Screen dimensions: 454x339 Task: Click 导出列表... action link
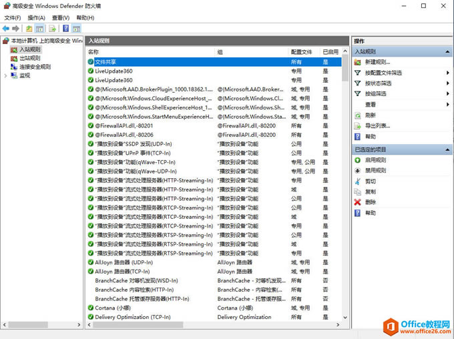378,126
